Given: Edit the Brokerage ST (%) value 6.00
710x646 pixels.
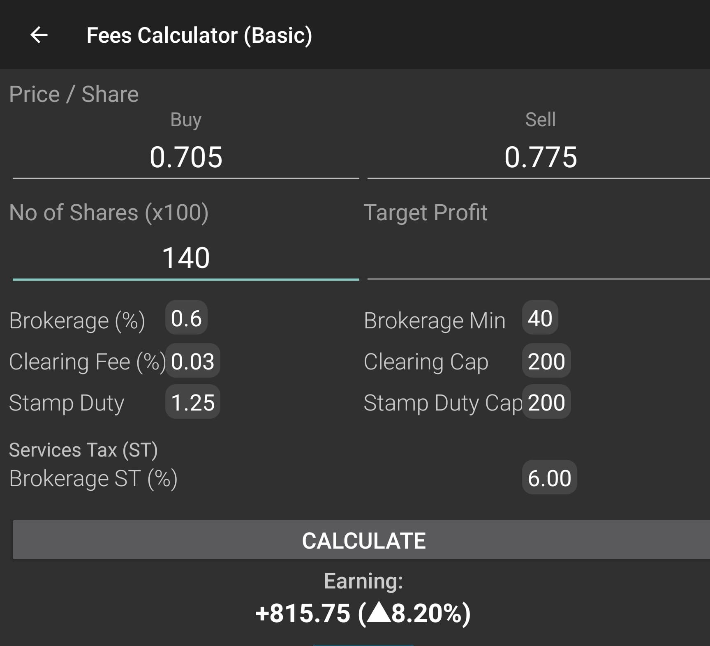Looking at the screenshot, I should tap(549, 478).
